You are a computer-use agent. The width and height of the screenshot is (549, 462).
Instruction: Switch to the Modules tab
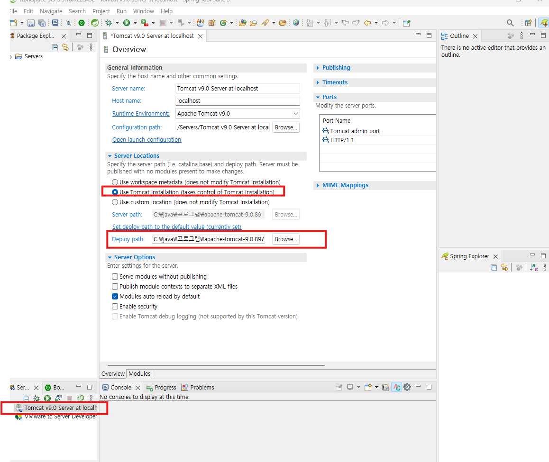coord(139,374)
